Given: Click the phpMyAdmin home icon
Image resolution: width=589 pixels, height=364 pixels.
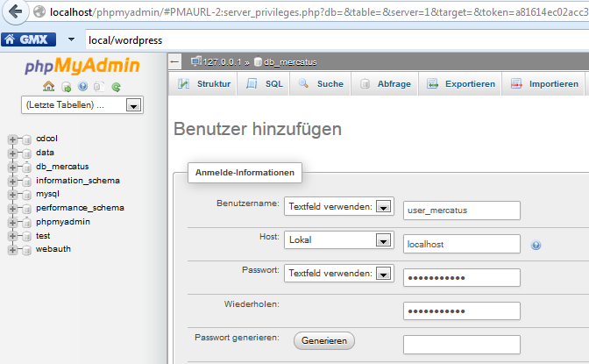Looking at the screenshot, I should click(49, 87).
